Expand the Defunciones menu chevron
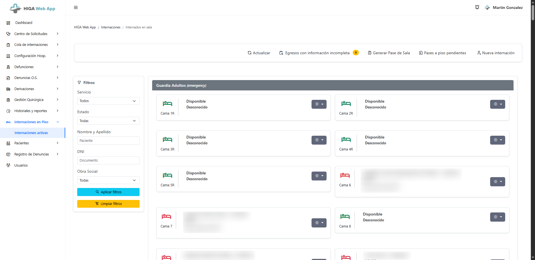535x260 pixels. (58, 67)
